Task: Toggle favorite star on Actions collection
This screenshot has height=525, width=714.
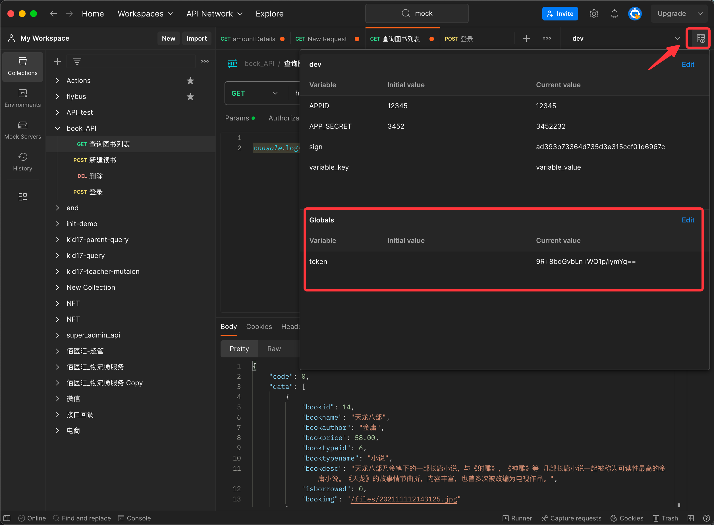Action: (x=190, y=81)
